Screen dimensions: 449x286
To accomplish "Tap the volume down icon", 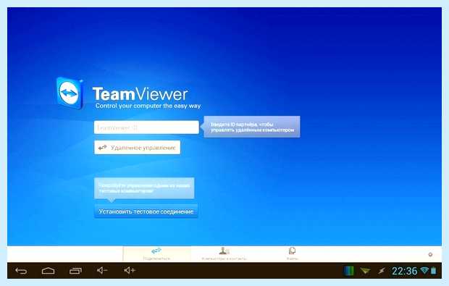I will point(102,270).
